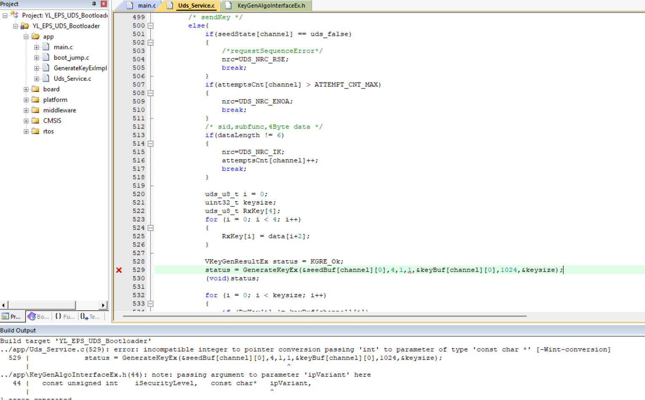
Task: Expand the boot_jump.c tree node
Action: 36,57
